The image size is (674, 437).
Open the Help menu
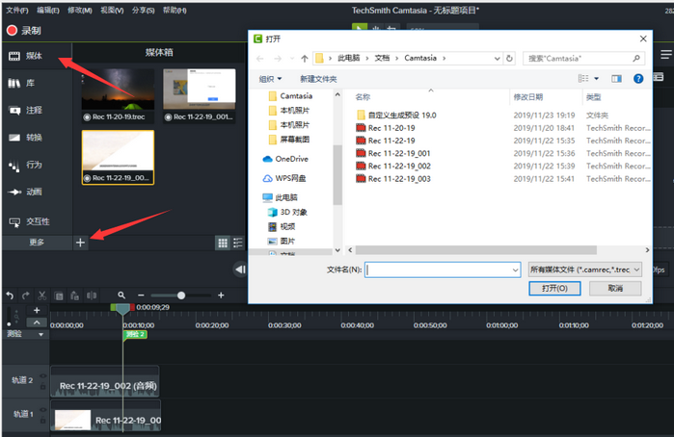(175, 11)
